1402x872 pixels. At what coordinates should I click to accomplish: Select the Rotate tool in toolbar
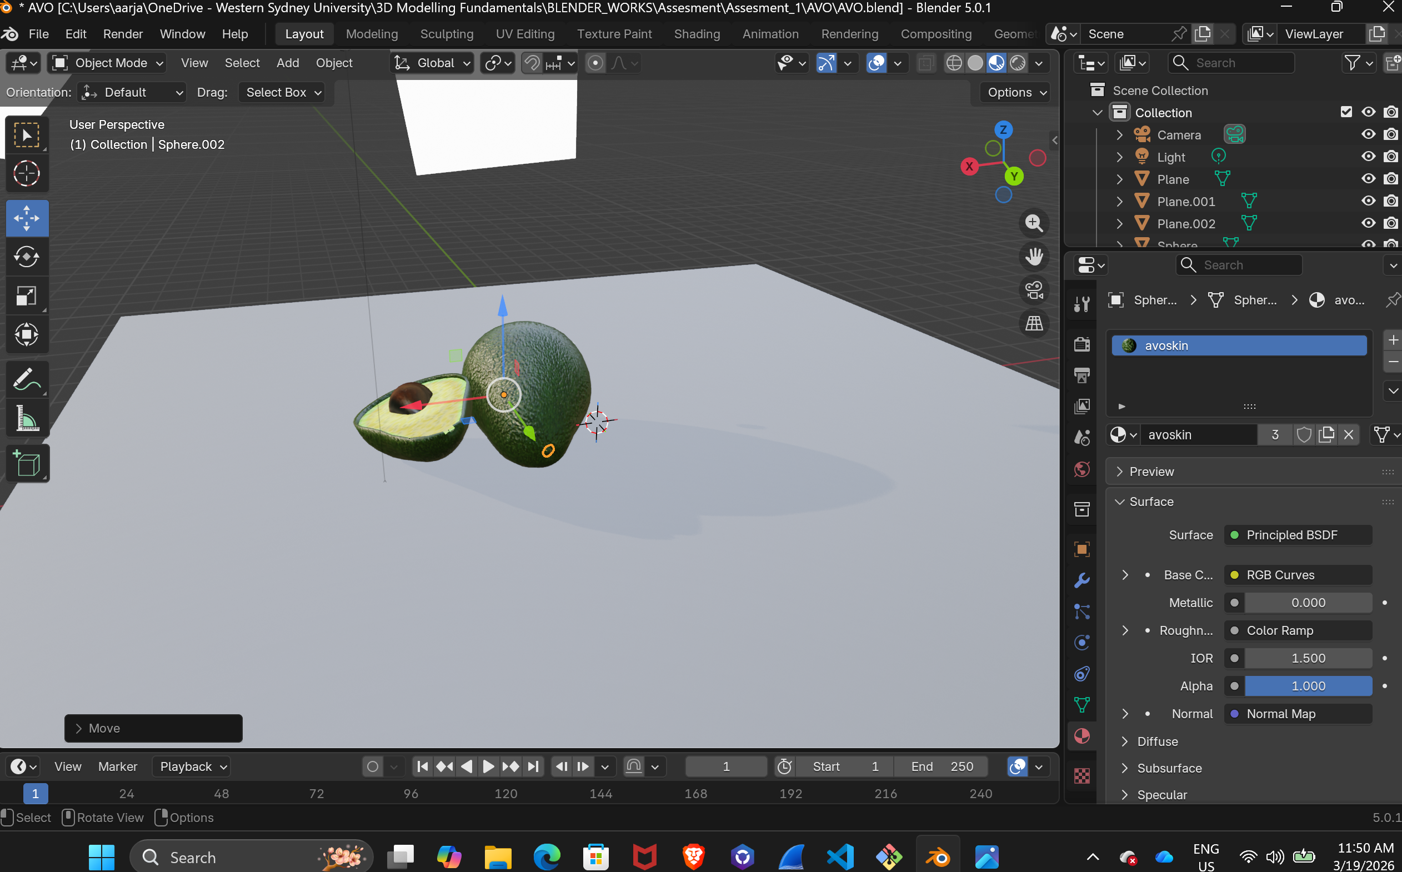[27, 257]
